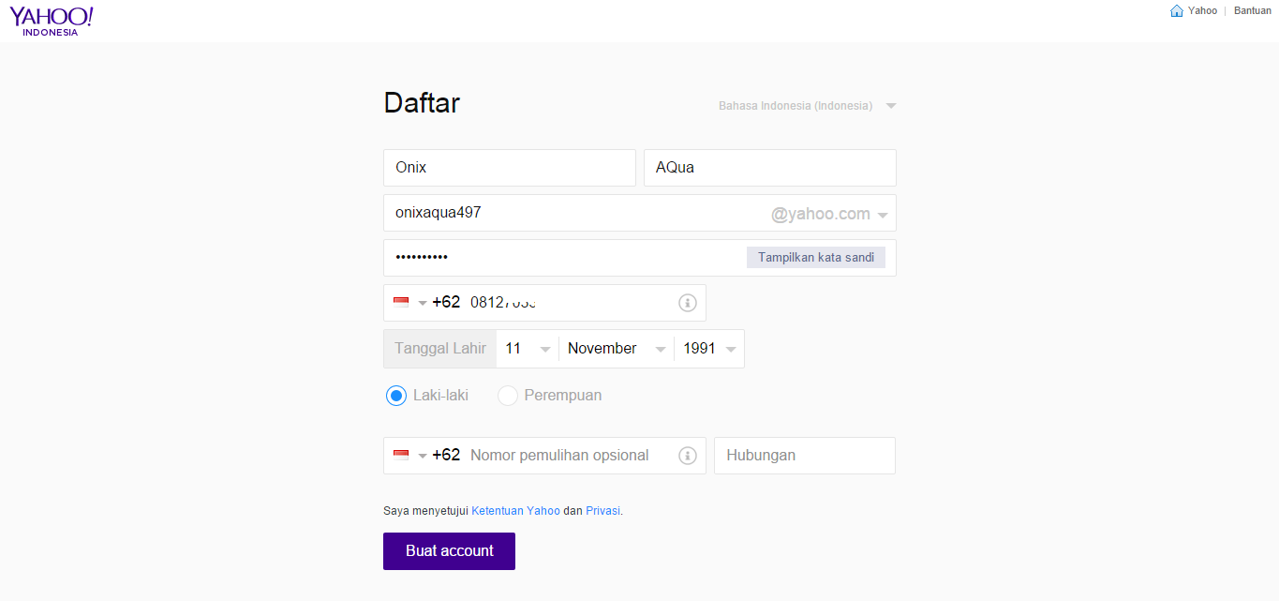Click the info icon beside the phone number
The height and width of the screenshot is (601, 1279).
[x=687, y=302]
